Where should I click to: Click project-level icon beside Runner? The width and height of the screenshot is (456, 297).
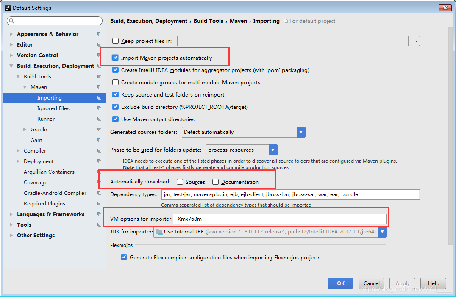click(x=99, y=119)
